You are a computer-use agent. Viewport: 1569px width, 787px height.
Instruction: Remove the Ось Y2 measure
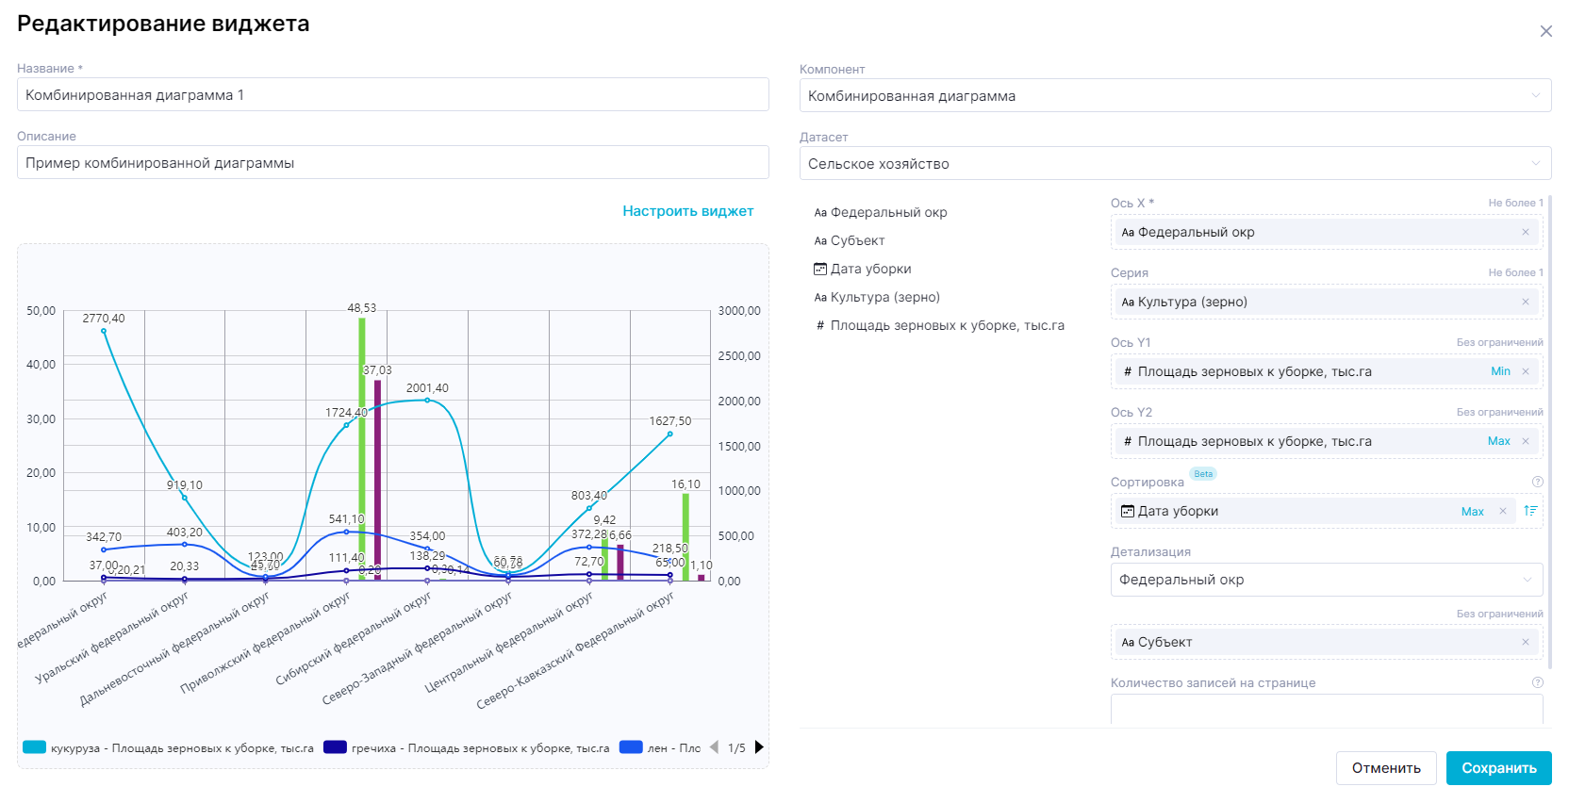pyautogui.click(x=1525, y=441)
